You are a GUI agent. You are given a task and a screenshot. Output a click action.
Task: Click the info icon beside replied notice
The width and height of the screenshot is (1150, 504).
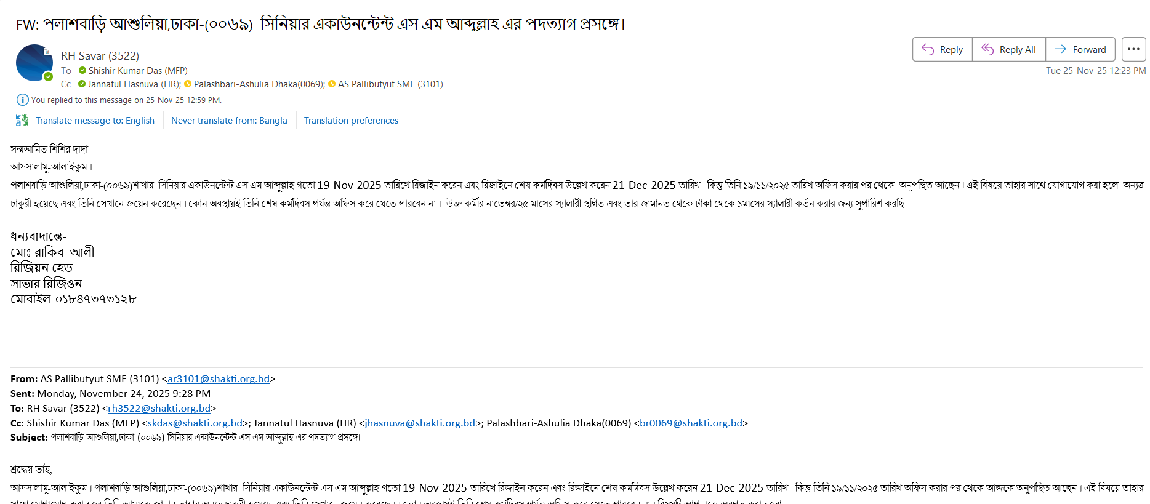click(22, 100)
